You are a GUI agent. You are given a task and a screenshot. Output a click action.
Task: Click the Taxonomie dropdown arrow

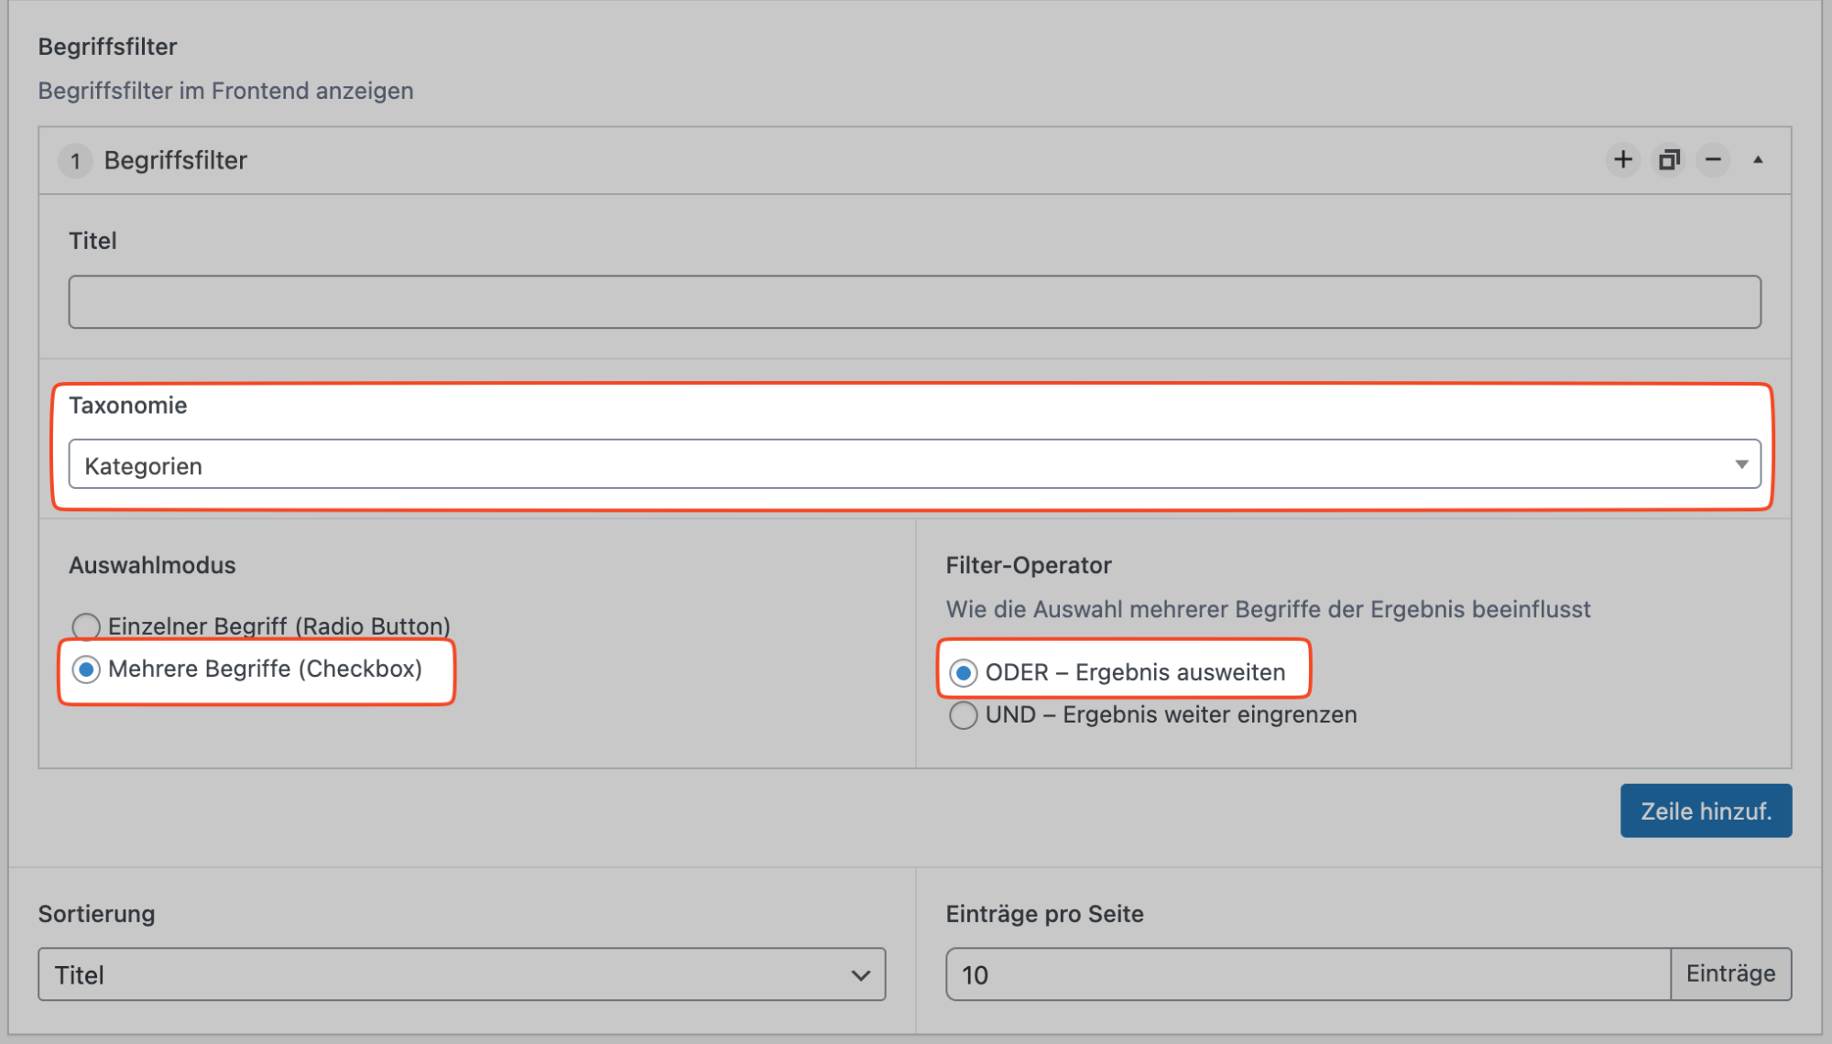point(1741,465)
